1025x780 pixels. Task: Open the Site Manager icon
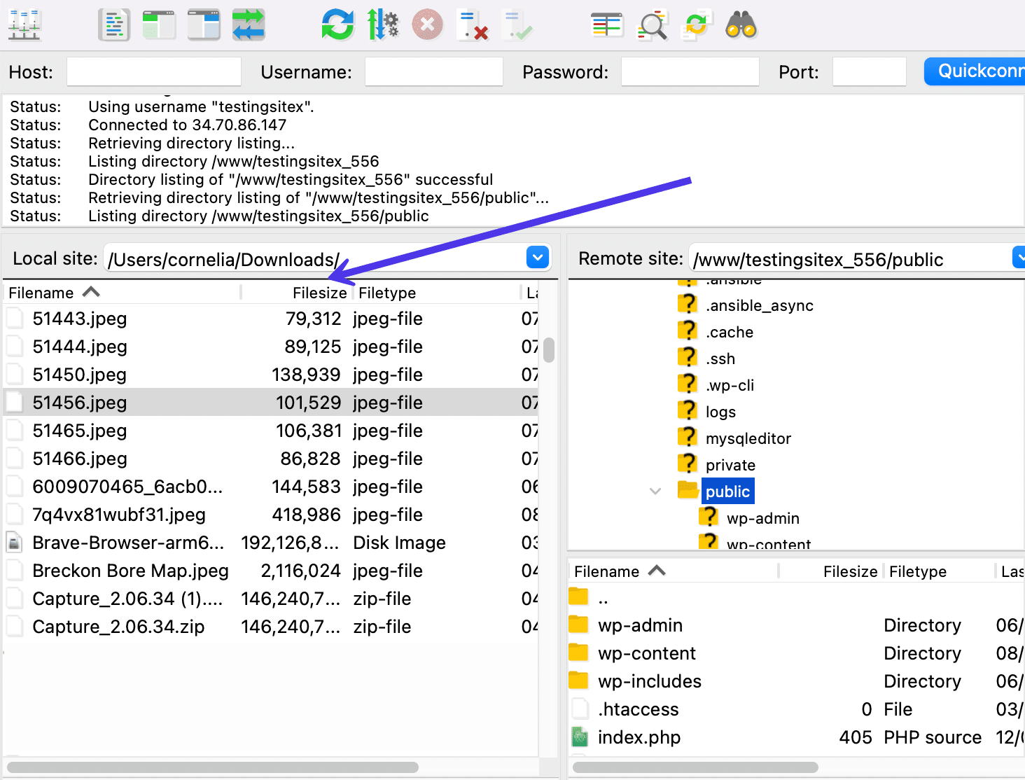click(x=25, y=25)
